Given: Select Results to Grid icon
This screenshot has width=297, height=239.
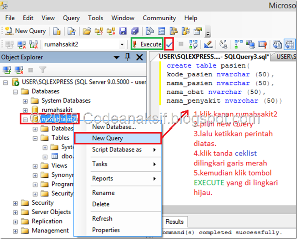Looking at the screenshot, I should 289,44.
